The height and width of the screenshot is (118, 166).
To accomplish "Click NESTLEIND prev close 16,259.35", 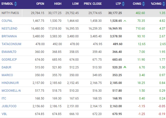I will point(95,29).
